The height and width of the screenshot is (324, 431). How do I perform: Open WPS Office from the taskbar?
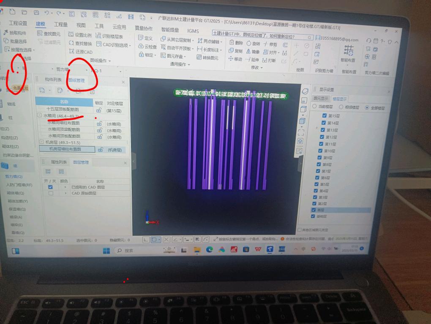[258, 249]
